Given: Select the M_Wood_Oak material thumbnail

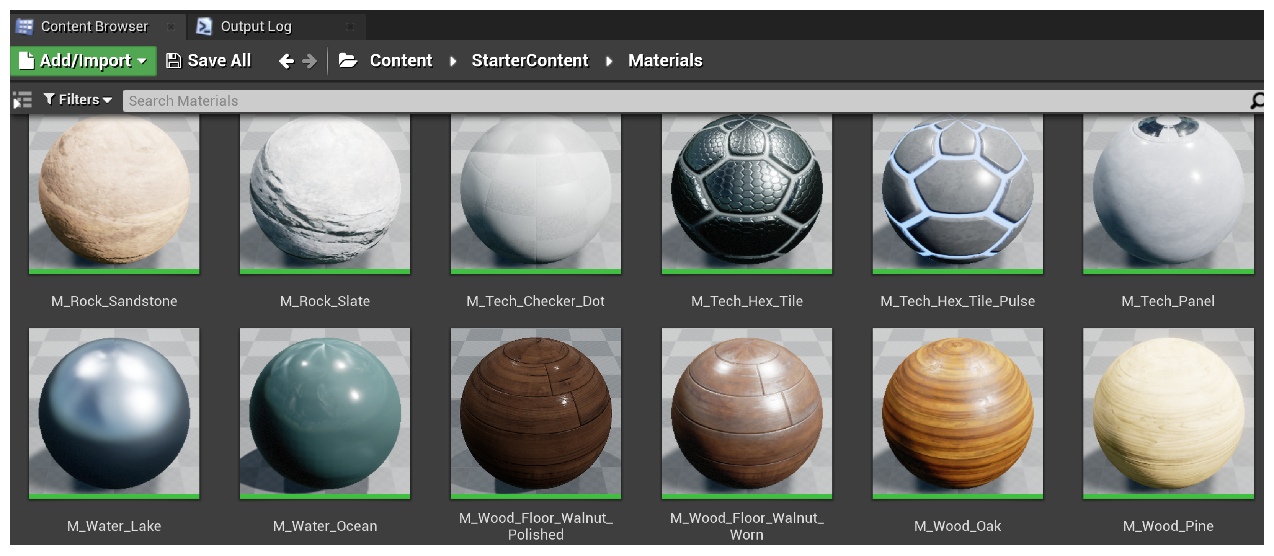Looking at the screenshot, I should [x=957, y=413].
